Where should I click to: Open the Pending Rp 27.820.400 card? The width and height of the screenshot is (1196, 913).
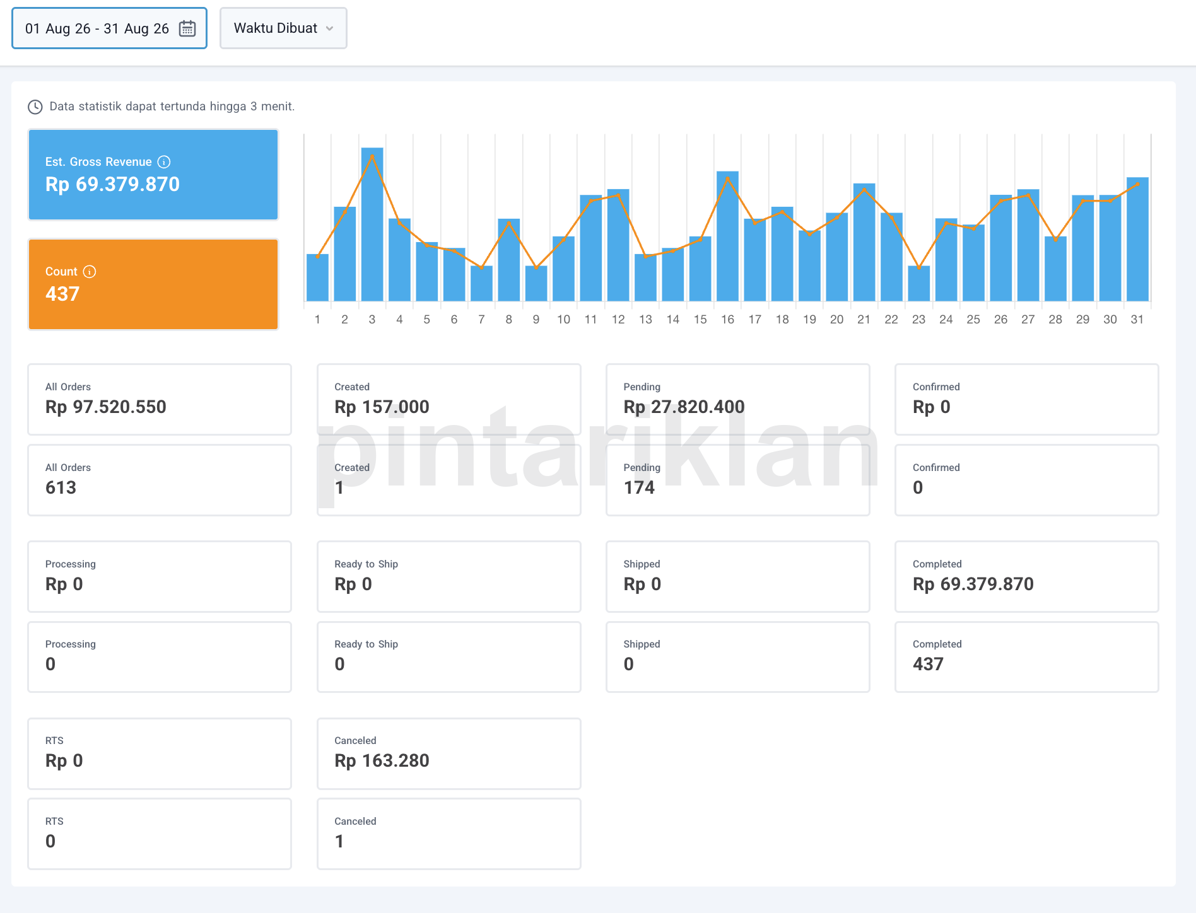pyautogui.click(x=737, y=399)
